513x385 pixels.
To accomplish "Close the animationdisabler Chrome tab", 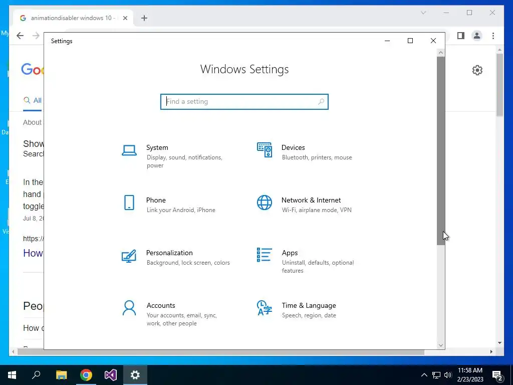I will (125, 18).
